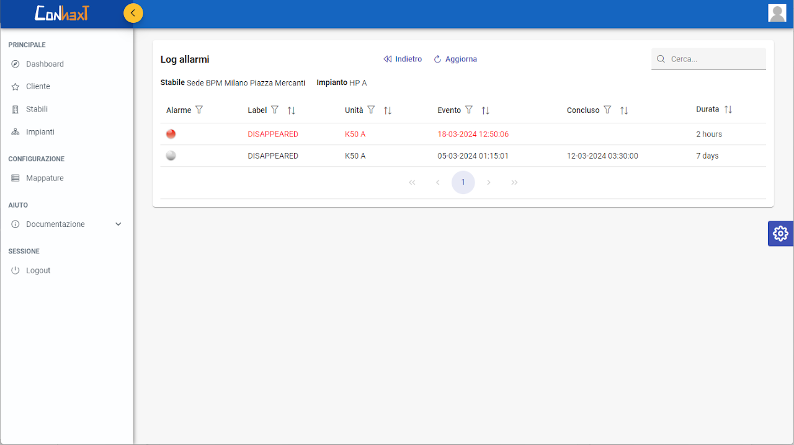Sort the table by Label column
This screenshot has width=794, height=445.
coord(291,110)
